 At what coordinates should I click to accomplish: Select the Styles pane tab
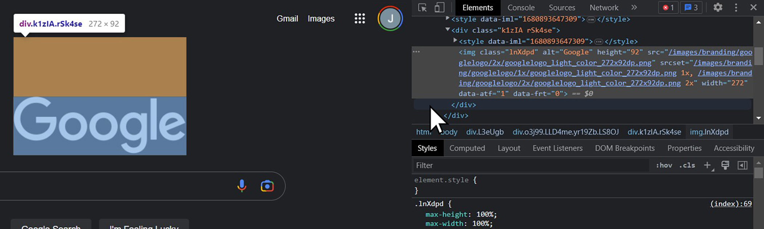(x=427, y=148)
